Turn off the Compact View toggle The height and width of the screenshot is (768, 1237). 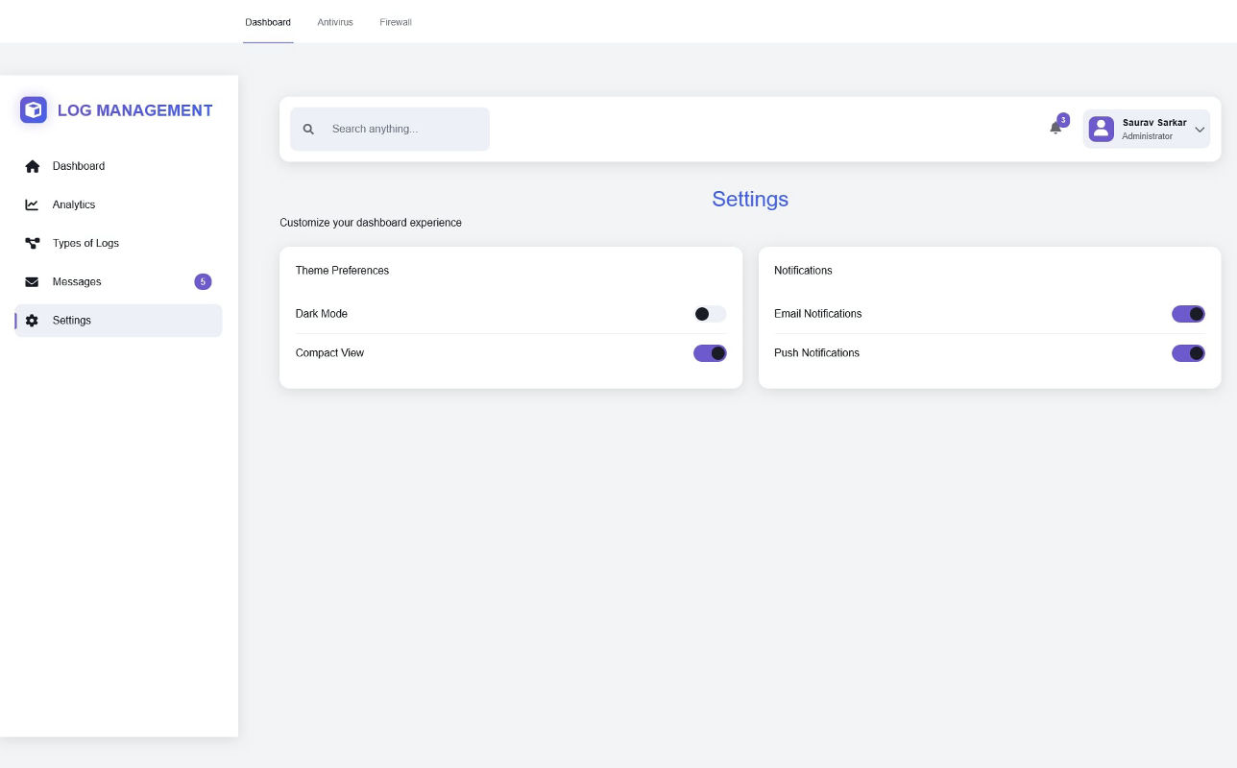(x=710, y=353)
